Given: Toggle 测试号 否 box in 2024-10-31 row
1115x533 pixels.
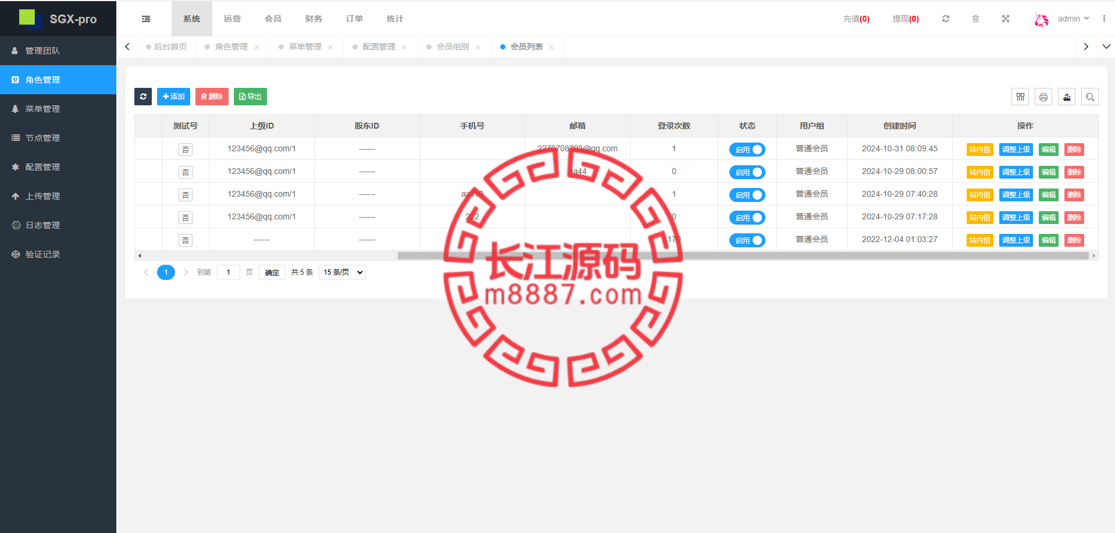Looking at the screenshot, I should (186, 150).
